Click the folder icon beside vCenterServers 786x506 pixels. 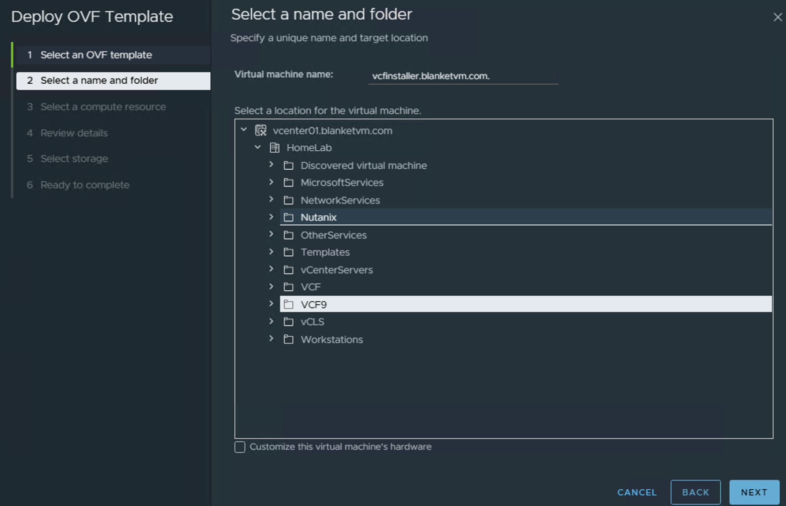point(289,269)
